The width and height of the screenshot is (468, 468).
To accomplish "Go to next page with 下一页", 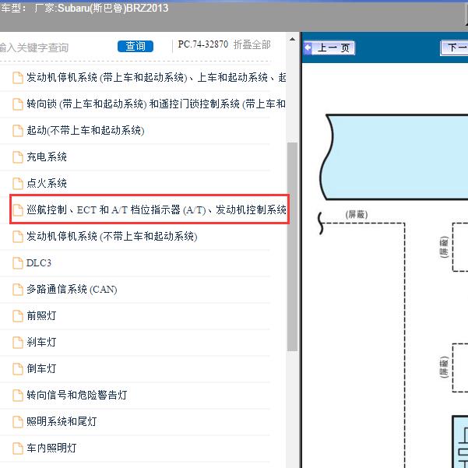I will point(454,48).
